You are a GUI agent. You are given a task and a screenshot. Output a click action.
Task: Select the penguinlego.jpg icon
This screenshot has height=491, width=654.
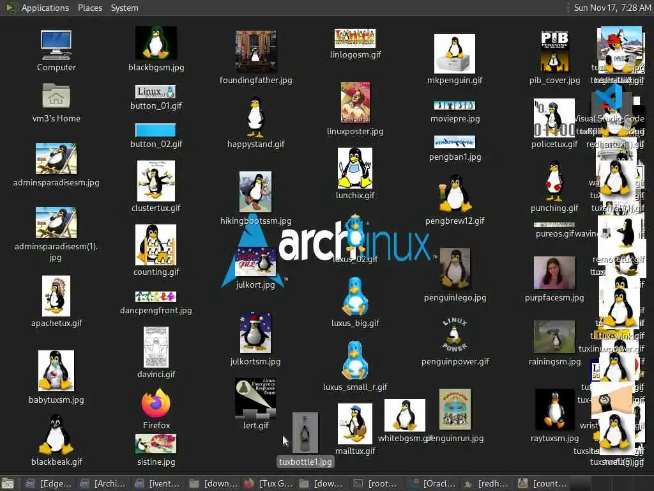coord(455,269)
